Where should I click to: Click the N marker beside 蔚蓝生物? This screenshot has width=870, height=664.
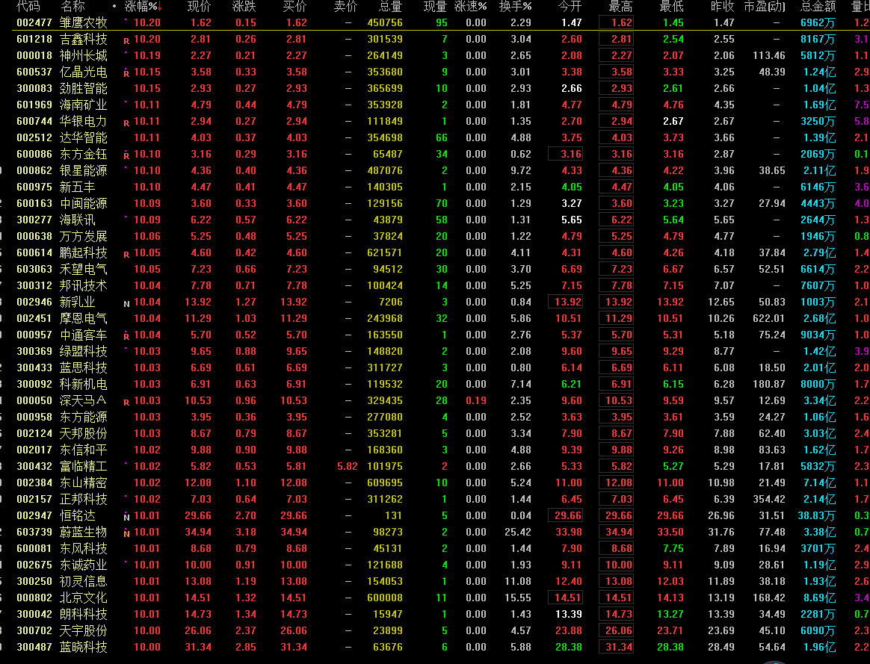pos(126,533)
